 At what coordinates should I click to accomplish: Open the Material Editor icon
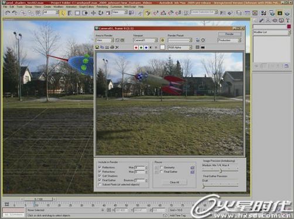(x=264, y=13)
